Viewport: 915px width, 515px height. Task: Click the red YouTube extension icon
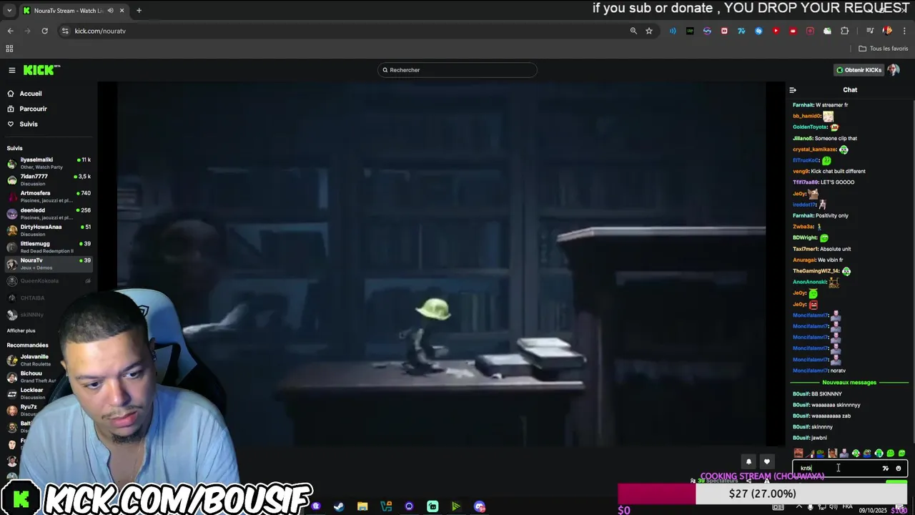776,31
